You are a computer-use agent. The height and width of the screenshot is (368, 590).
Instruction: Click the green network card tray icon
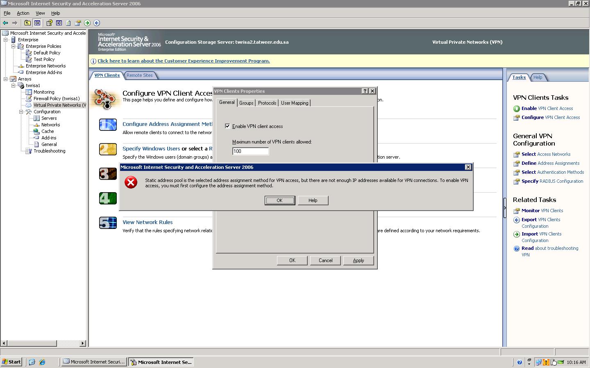click(x=560, y=362)
